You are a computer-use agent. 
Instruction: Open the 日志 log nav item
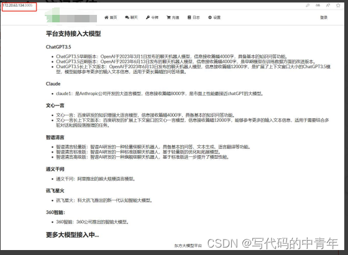(x=194, y=17)
